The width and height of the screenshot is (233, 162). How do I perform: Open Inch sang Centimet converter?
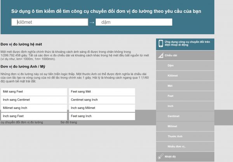point(34,100)
